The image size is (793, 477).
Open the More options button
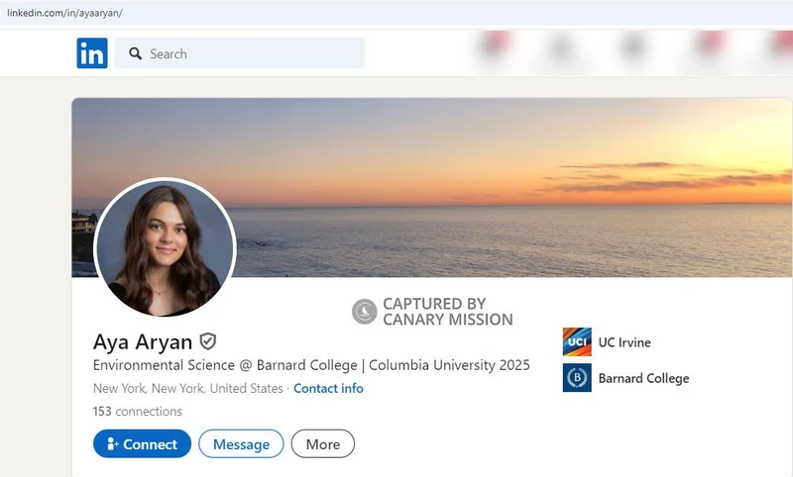click(x=323, y=443)
